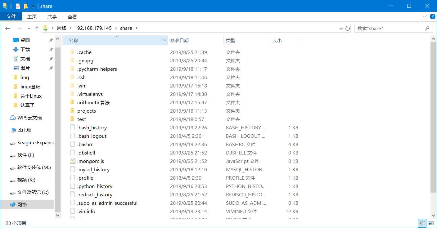This screenshot has width=437, height=228.
Task: Select the arithmetic算法 folder icon
Action: (72, 102)
